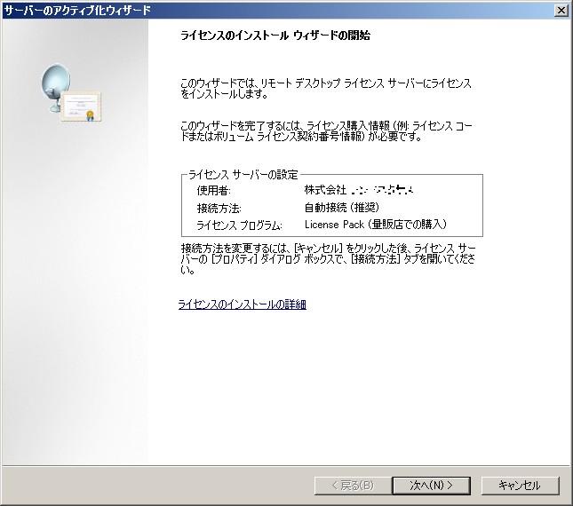This screenshot has height=506, width=573.
Task: Click the paragraph about license purchase information
Action: [325, 131]
